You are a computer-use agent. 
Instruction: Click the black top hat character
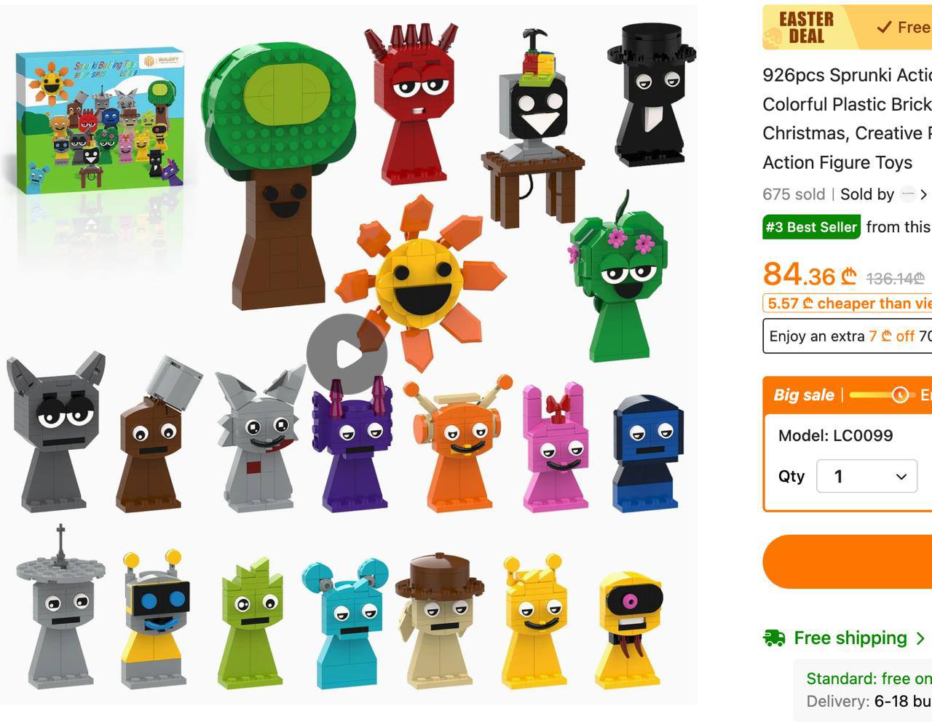tap(652, 95)
